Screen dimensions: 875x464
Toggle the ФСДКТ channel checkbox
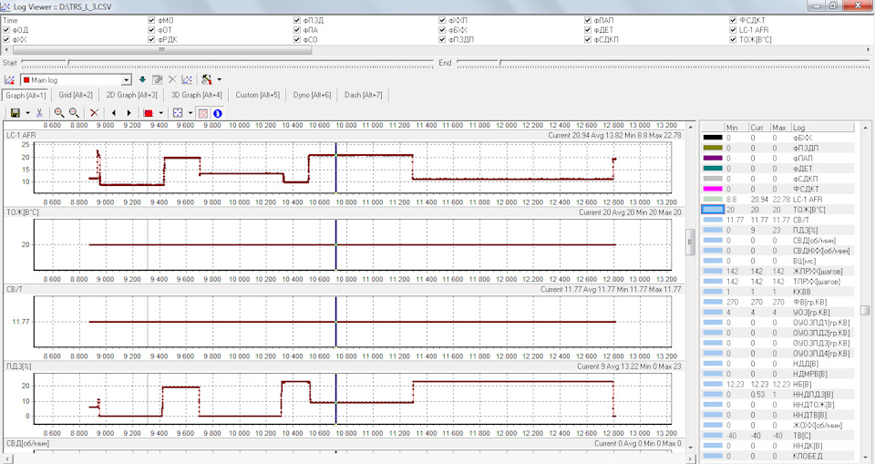tap(733, 20)
